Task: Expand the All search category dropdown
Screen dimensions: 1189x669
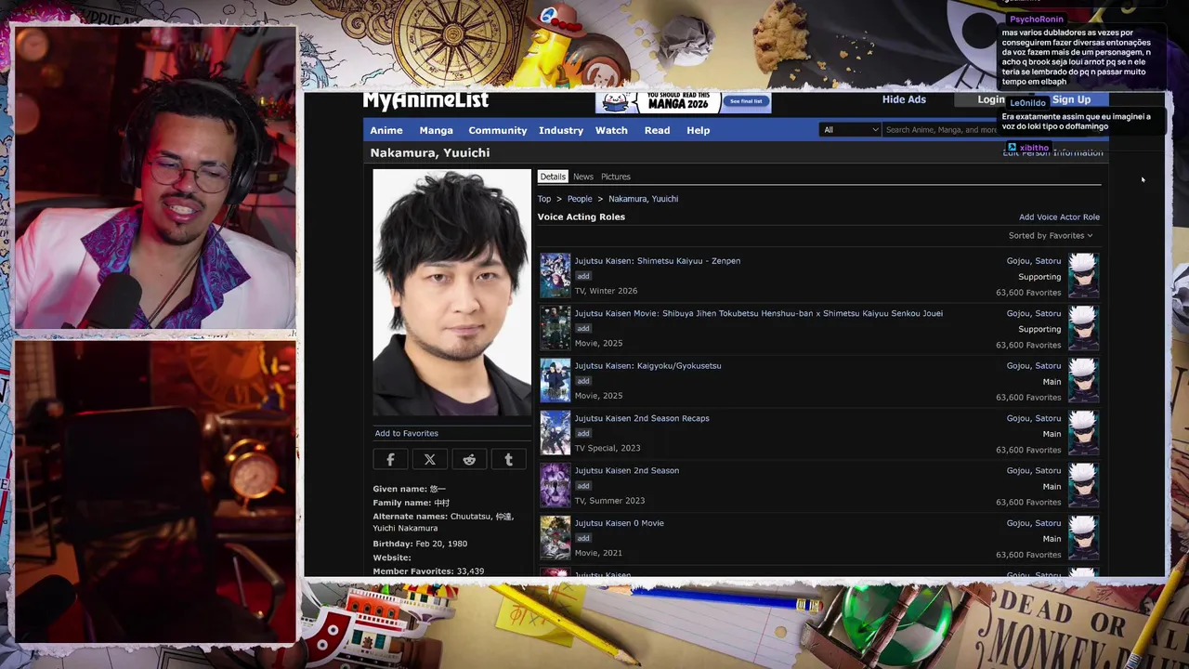Action: [850, 130]
